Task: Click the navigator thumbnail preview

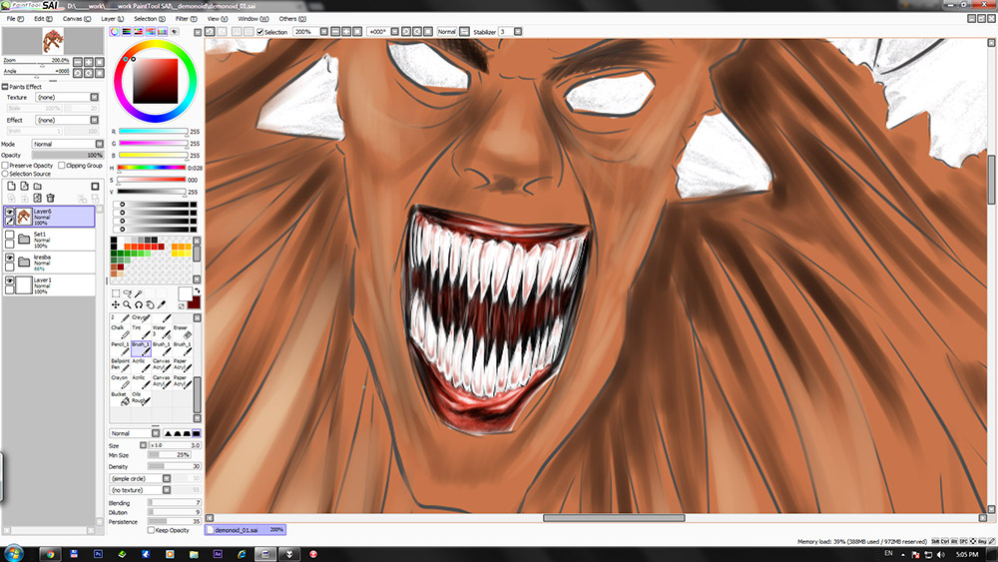Action: coord(53,41)
